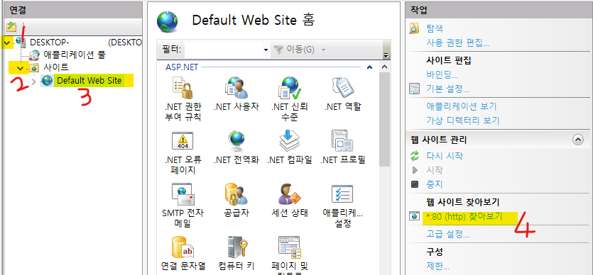Viewport: 593px width, 275px height.
Task: Select 사이트 node in the tree
Action: coord(56,68)
